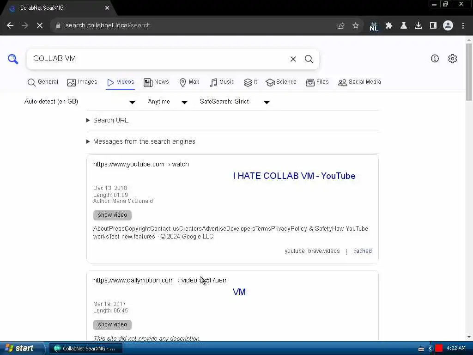Open the Anytime time range dropdown
The height and width of the screenshot is (355, 473).
click(167, 102)
